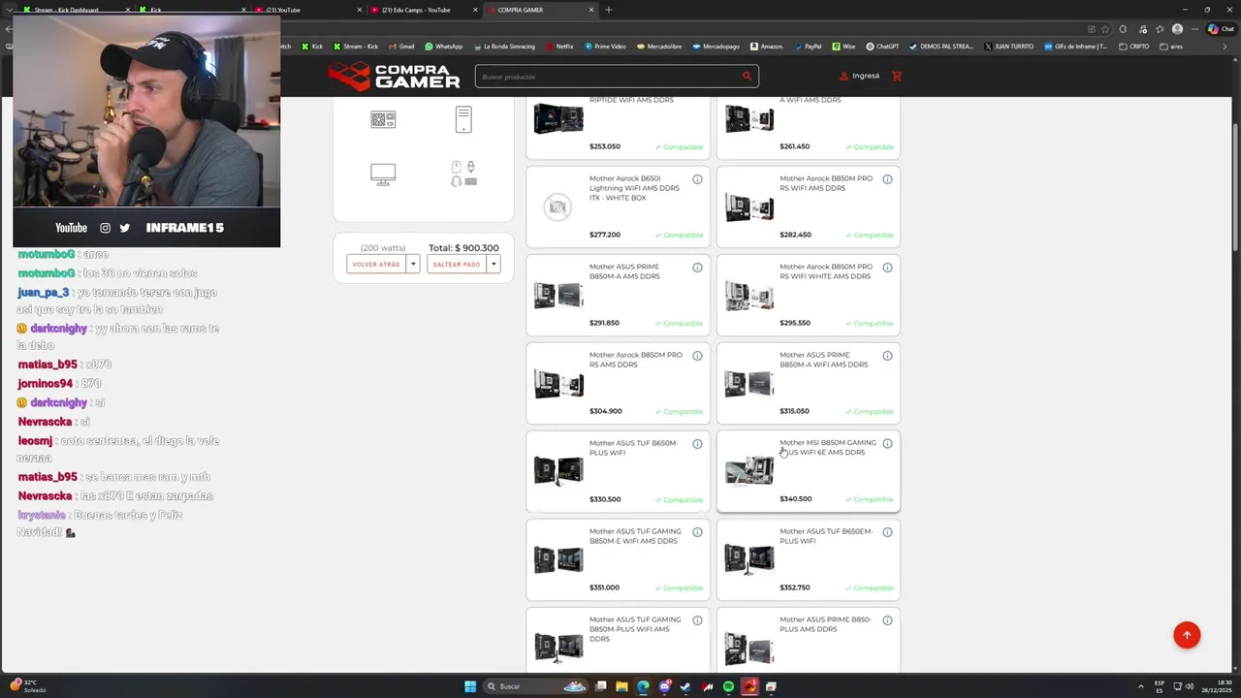Open the CRIPTO bookmarks folder

tap(1134, 47)
